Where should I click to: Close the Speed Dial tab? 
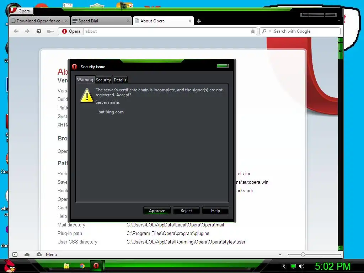[x=128, y=21]
